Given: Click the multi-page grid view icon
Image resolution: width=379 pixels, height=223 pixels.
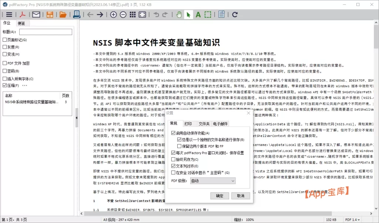Looking at the screenshot, I should (133, 15).
